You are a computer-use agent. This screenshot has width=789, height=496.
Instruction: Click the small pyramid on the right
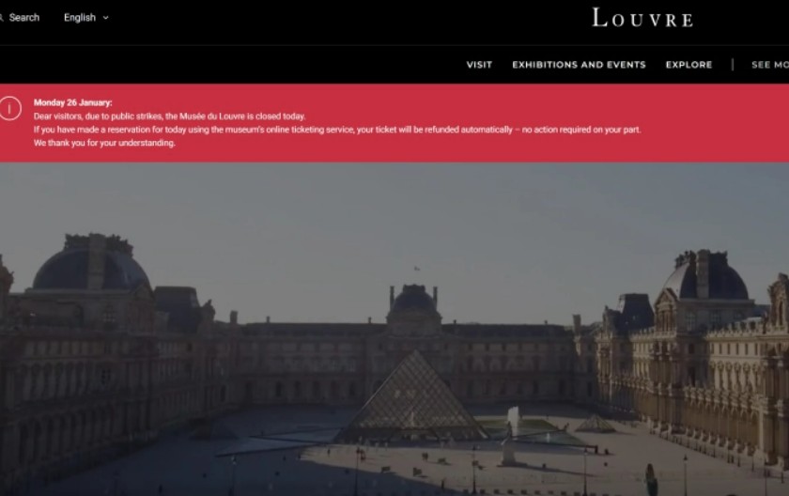(x=595, y=424)
